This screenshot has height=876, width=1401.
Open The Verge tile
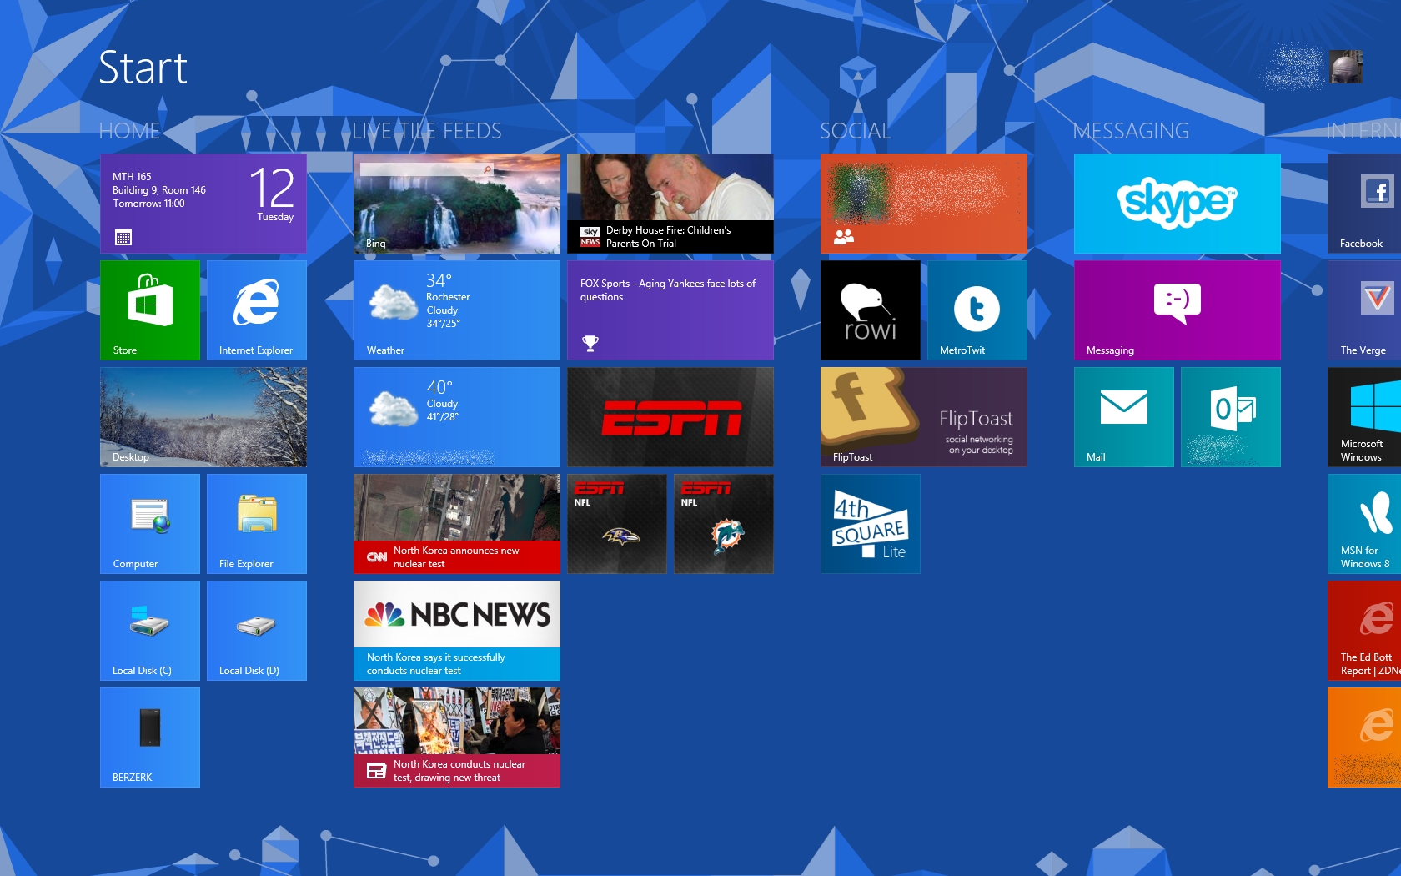pyautogui.click(x=1364, y=310)
